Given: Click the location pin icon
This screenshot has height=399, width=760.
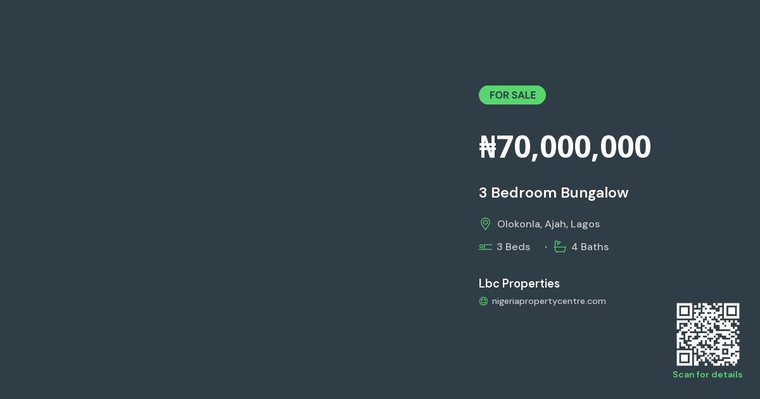Looking at the screenshot, I should [485, 224].
